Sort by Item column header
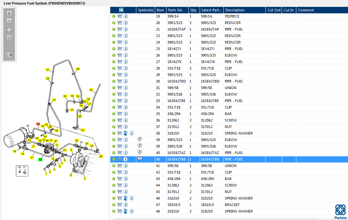 [160, 10]
